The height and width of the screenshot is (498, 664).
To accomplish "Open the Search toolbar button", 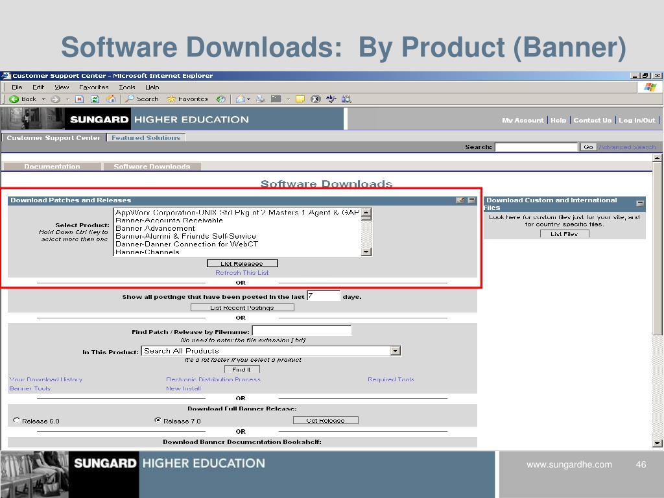I will tap(142, 99).
